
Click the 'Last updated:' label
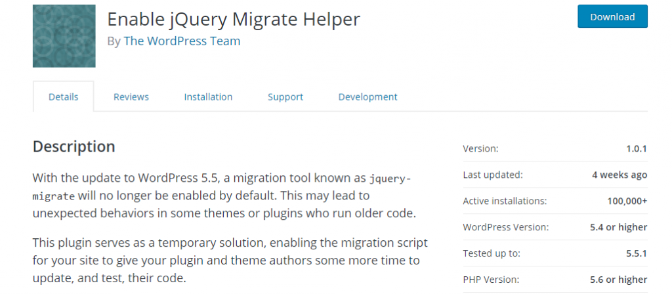(493, 175)
